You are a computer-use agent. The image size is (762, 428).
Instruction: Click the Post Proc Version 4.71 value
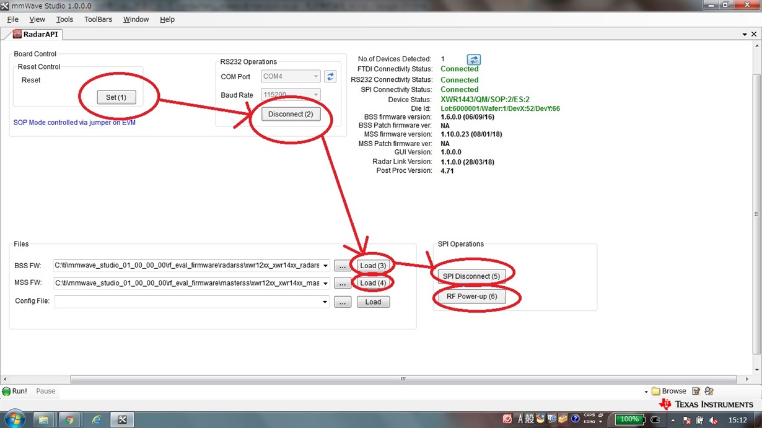click(x=447, y=171)
